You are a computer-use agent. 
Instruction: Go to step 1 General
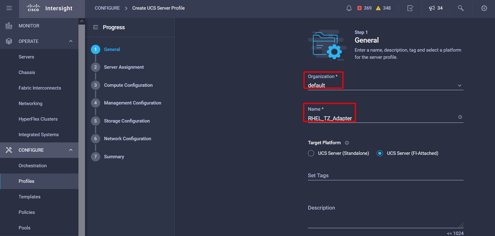tap(106, 49)
